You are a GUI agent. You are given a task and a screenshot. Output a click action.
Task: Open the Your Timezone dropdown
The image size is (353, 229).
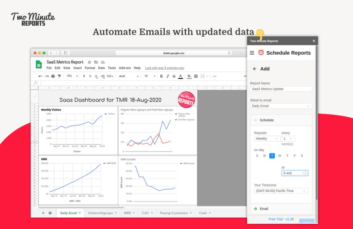point(281,191)
